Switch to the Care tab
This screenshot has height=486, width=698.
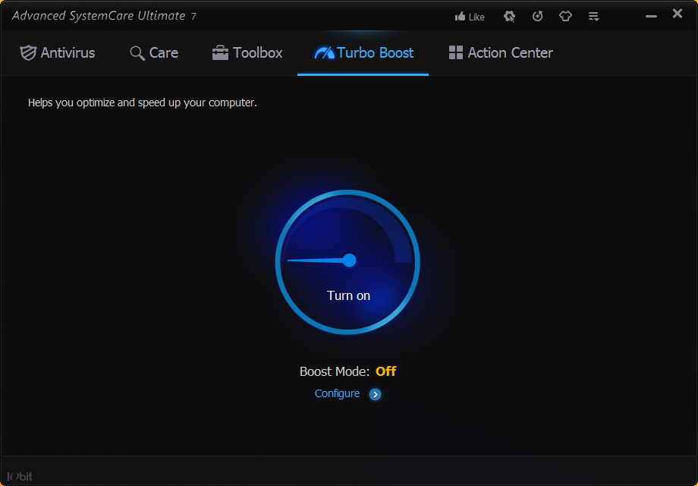[x=154, y=53]
